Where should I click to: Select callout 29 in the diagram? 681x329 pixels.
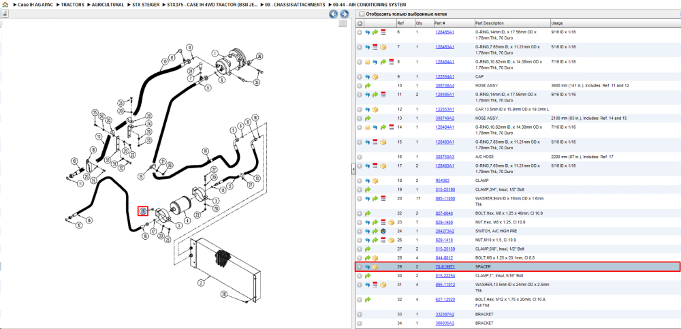(x=143, y=211)
